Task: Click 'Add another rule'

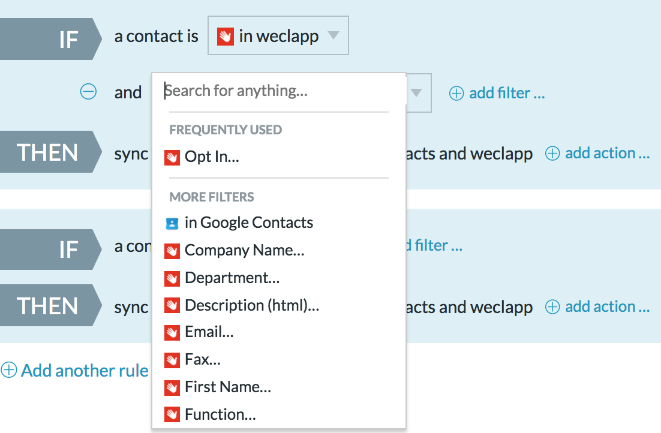Action: [x=74, y=370]
